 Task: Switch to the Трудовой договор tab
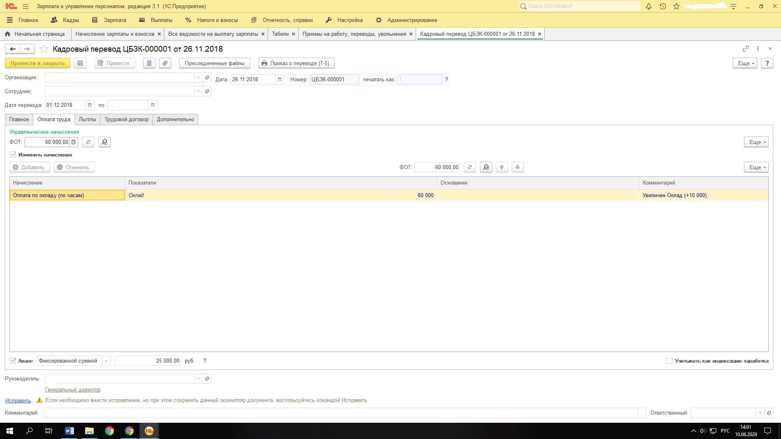tap(126, 119)
